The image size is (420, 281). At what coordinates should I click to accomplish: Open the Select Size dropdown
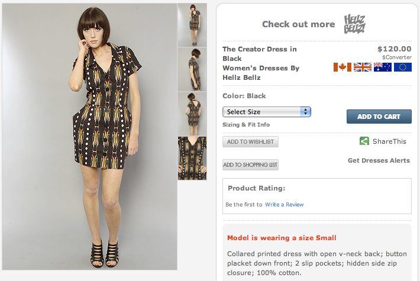tap(267, 112)
